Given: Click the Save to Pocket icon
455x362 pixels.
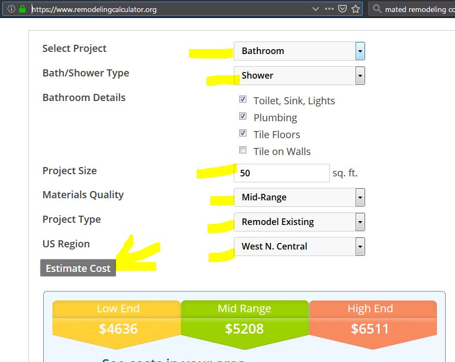Looking at the screenshot, I should coord(342,9).
